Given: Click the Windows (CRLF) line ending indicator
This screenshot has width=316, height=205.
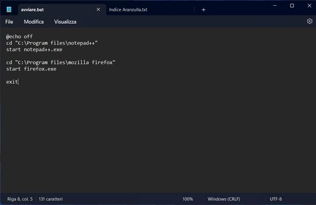Looking at the screenshot, I should point(224,199).
